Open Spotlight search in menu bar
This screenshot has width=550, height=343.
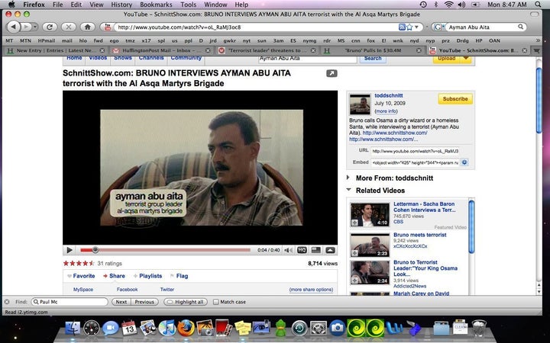538,5
